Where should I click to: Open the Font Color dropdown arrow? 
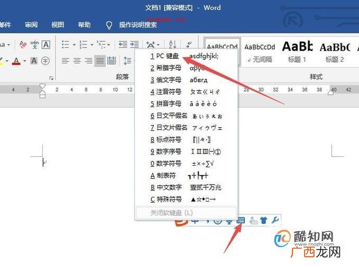click(x=25, y=61)
